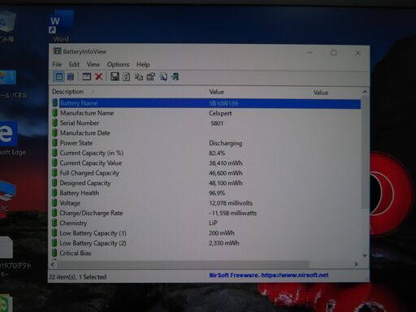Click the red X delete toolbar icon
Image resolution: width=416 pixels, height=312 pixels.
click(98, 76)
